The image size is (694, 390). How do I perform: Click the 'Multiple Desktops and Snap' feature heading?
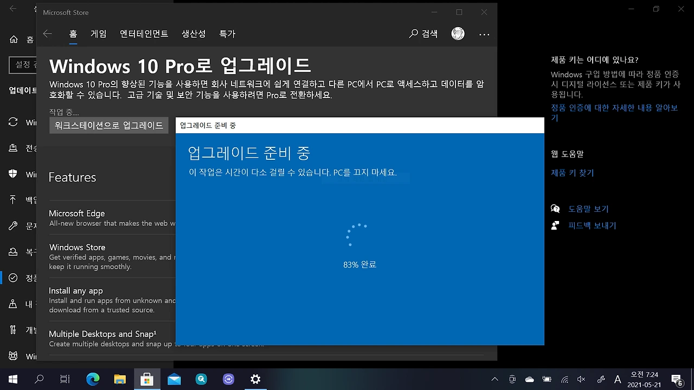click(102, 334)
